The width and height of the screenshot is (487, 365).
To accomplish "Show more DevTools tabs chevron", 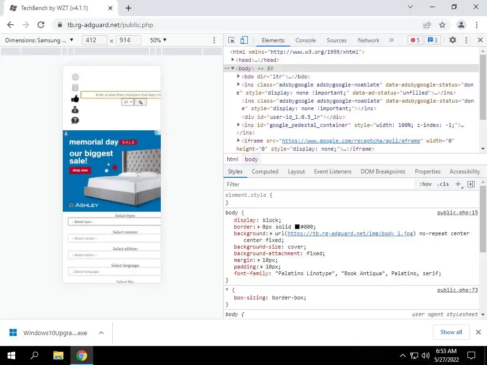I will [391, 40].
